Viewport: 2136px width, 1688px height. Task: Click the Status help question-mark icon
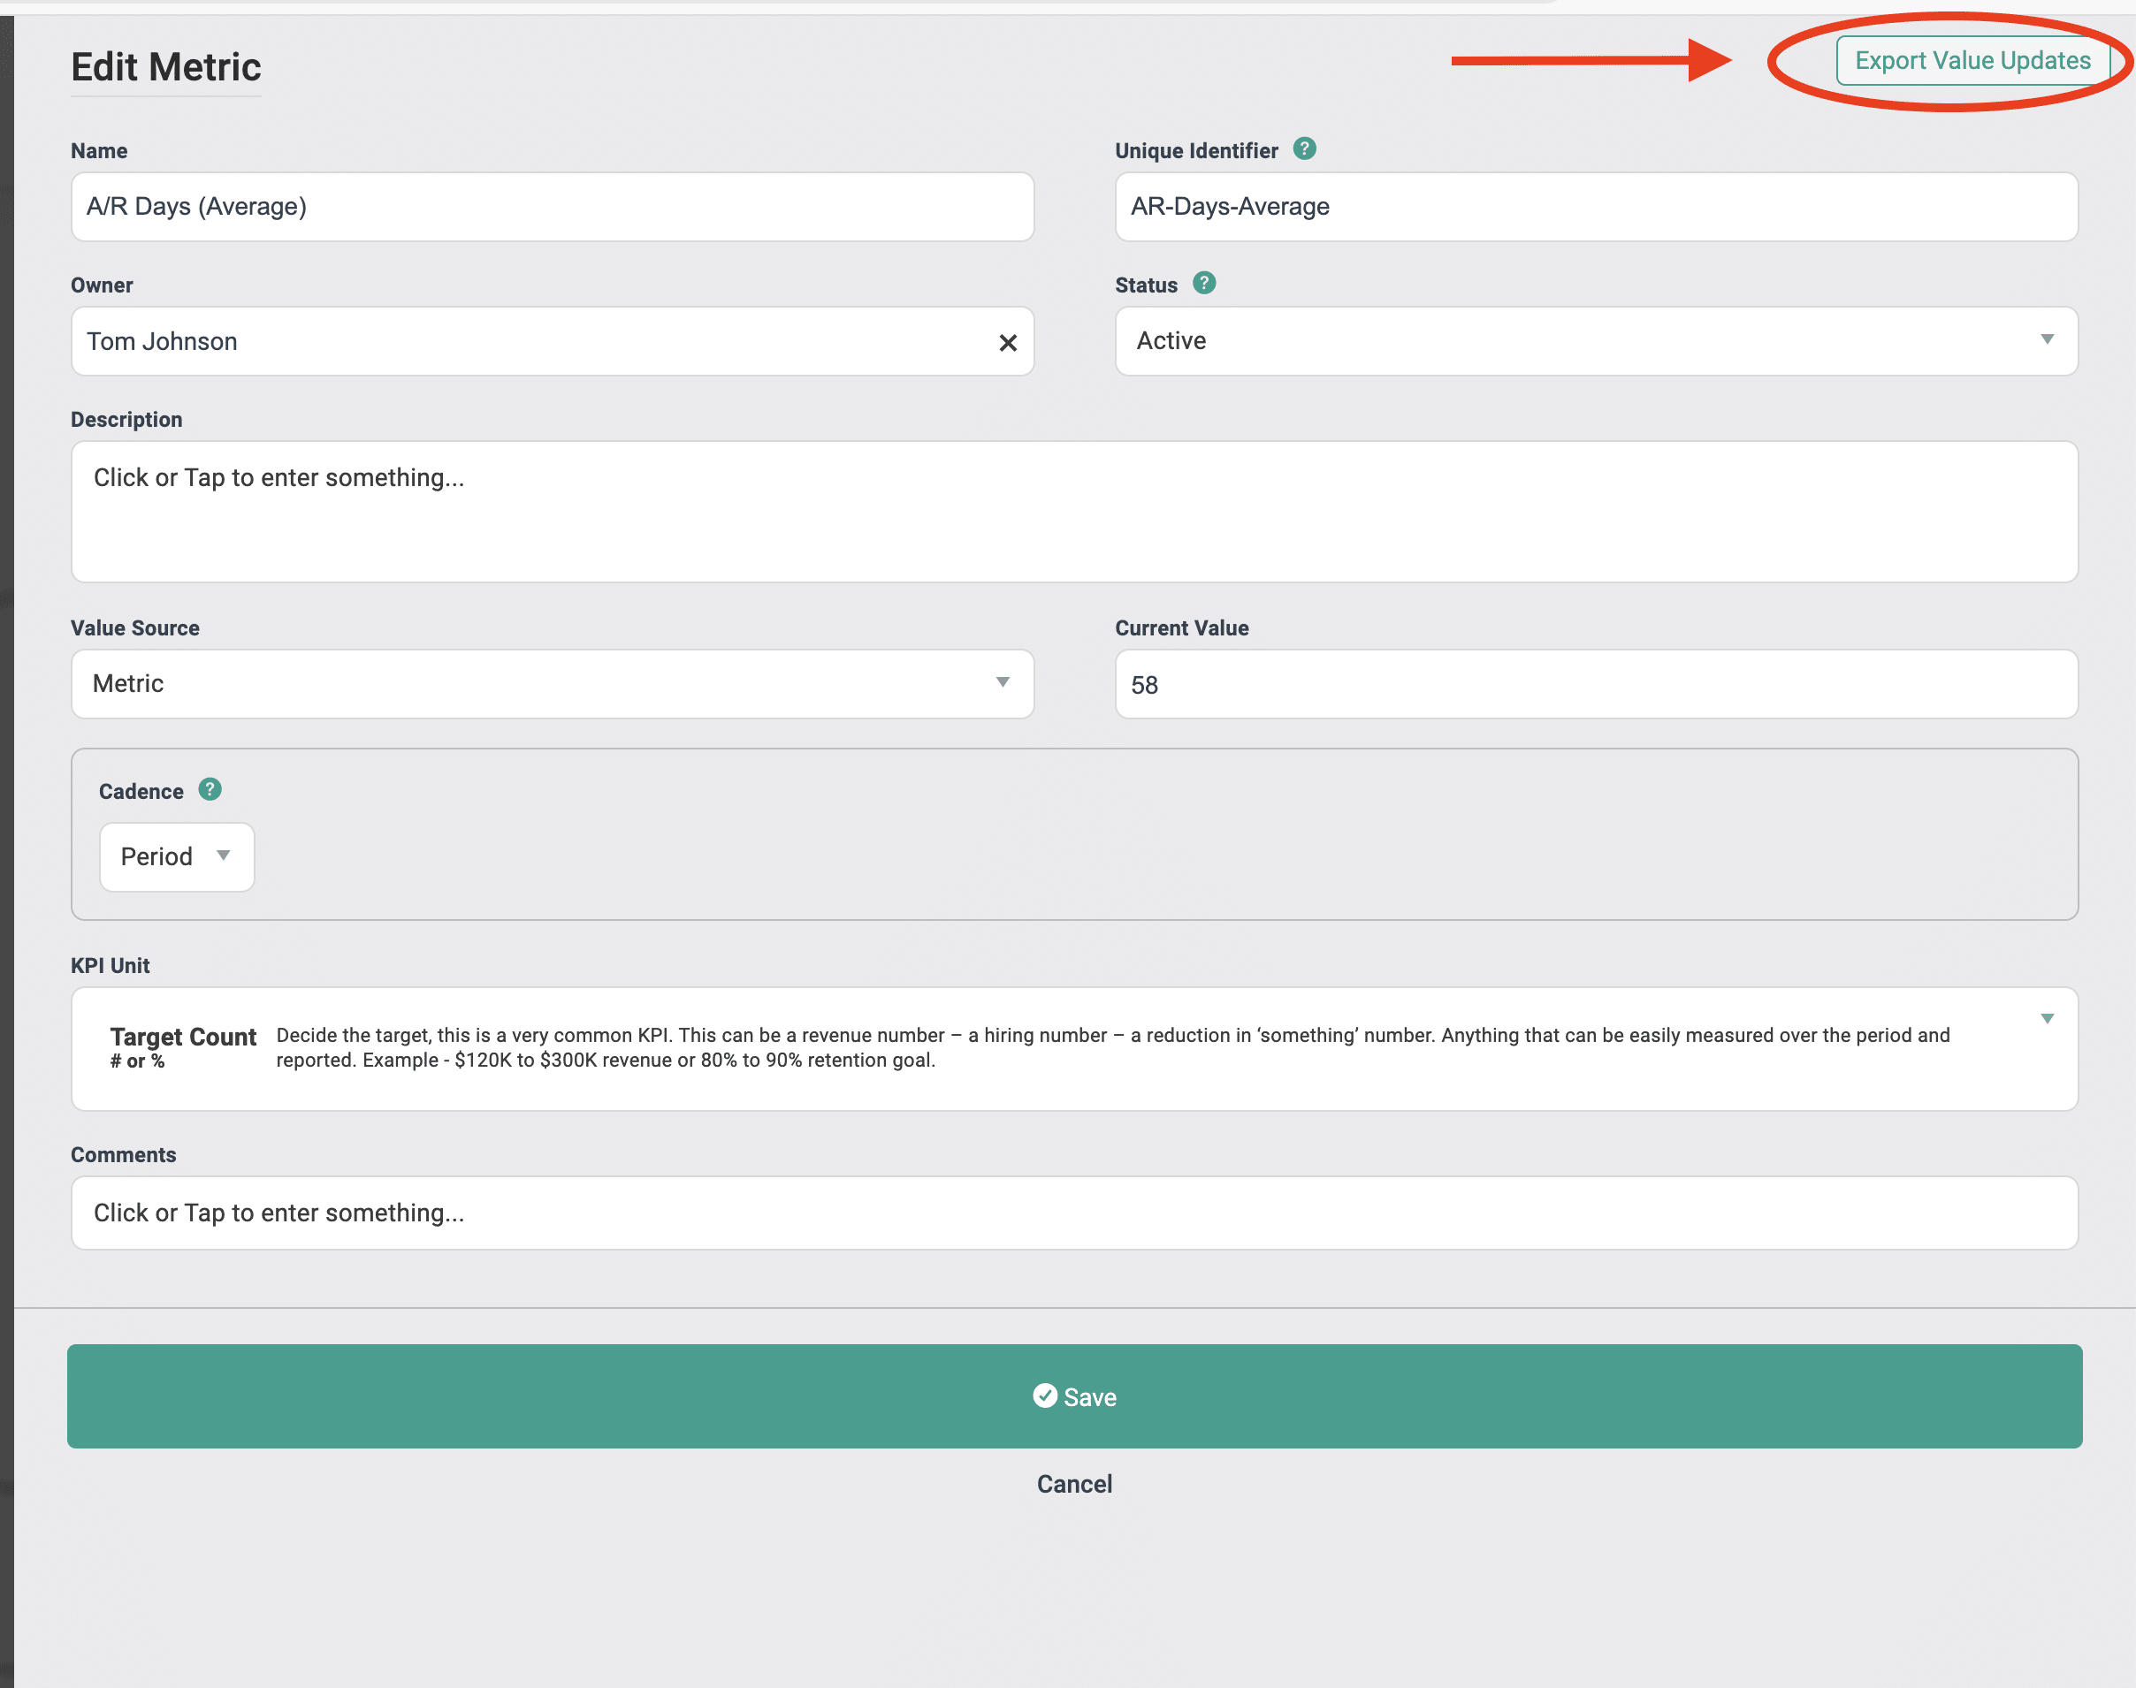1204,284
